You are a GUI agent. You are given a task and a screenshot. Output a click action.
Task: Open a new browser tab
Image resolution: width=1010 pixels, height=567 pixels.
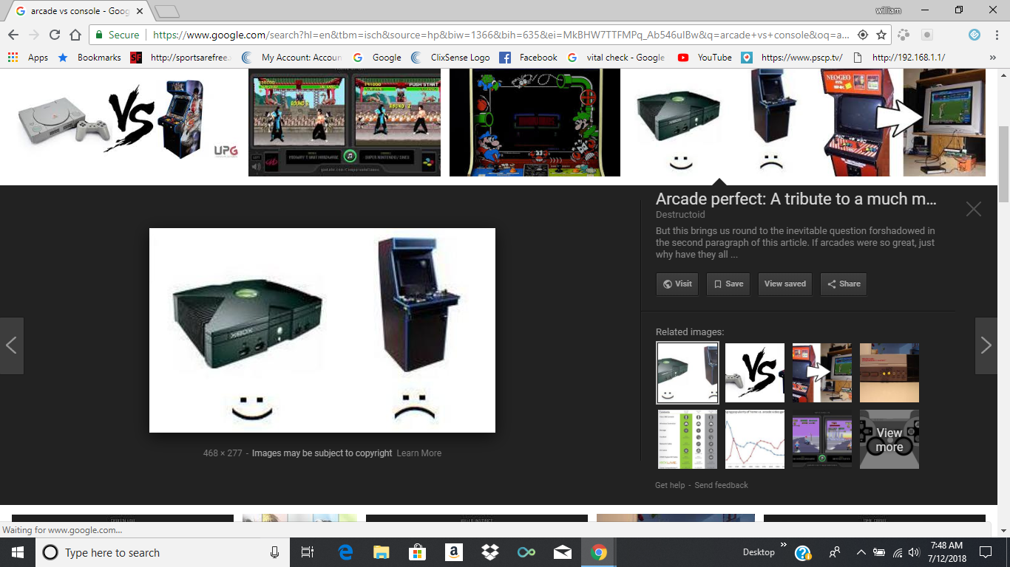click(168, 11)
